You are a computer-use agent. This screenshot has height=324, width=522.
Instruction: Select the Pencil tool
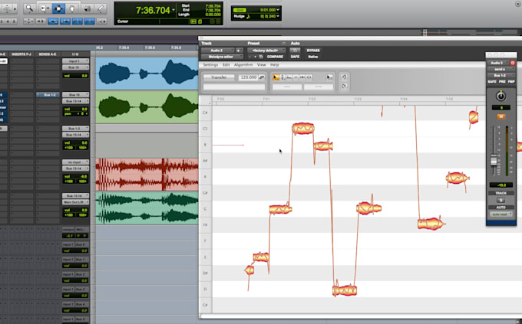click(101, 8)
